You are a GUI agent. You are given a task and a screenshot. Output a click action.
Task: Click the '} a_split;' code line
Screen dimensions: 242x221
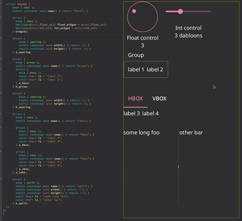pyautogui.click(x=20, y=204)
